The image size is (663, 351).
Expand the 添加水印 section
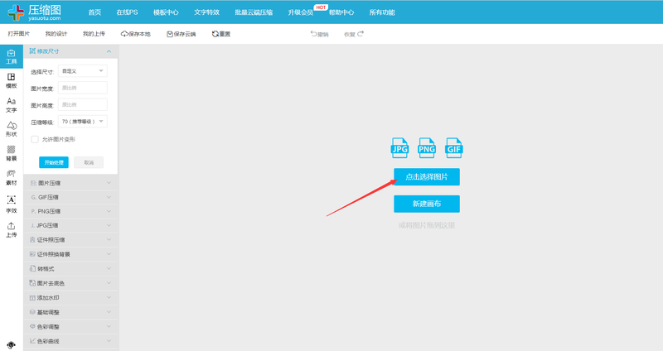pyautogui.click(x=70, y=298)
